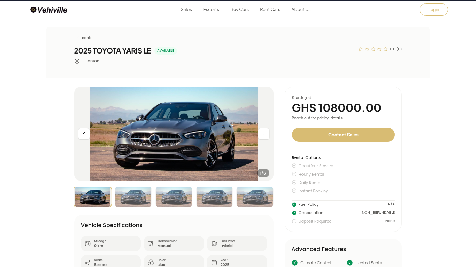The image size is (476, 267).
Task: Click the Login button
Action: click(433, 10)
